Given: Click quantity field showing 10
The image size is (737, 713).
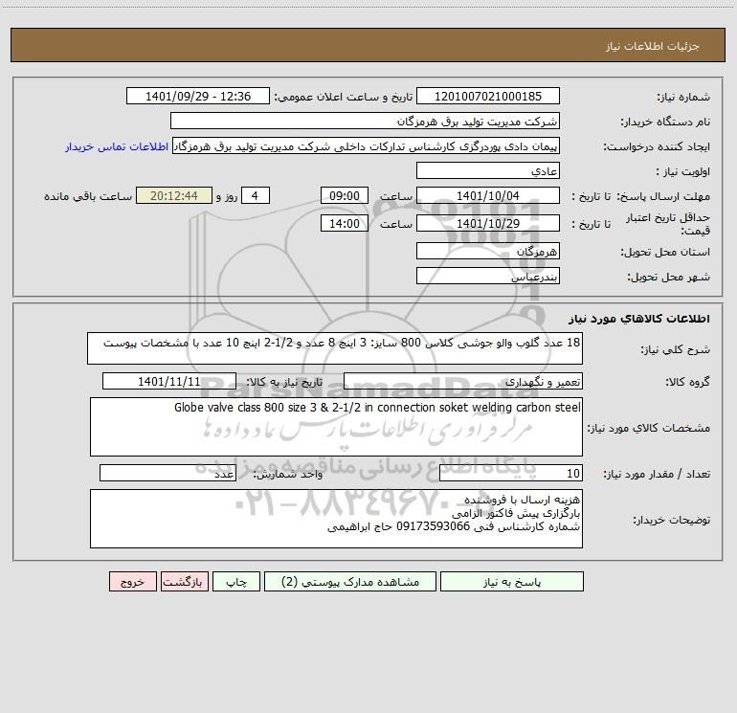Looking at the screenshot, I should point(511,473).
